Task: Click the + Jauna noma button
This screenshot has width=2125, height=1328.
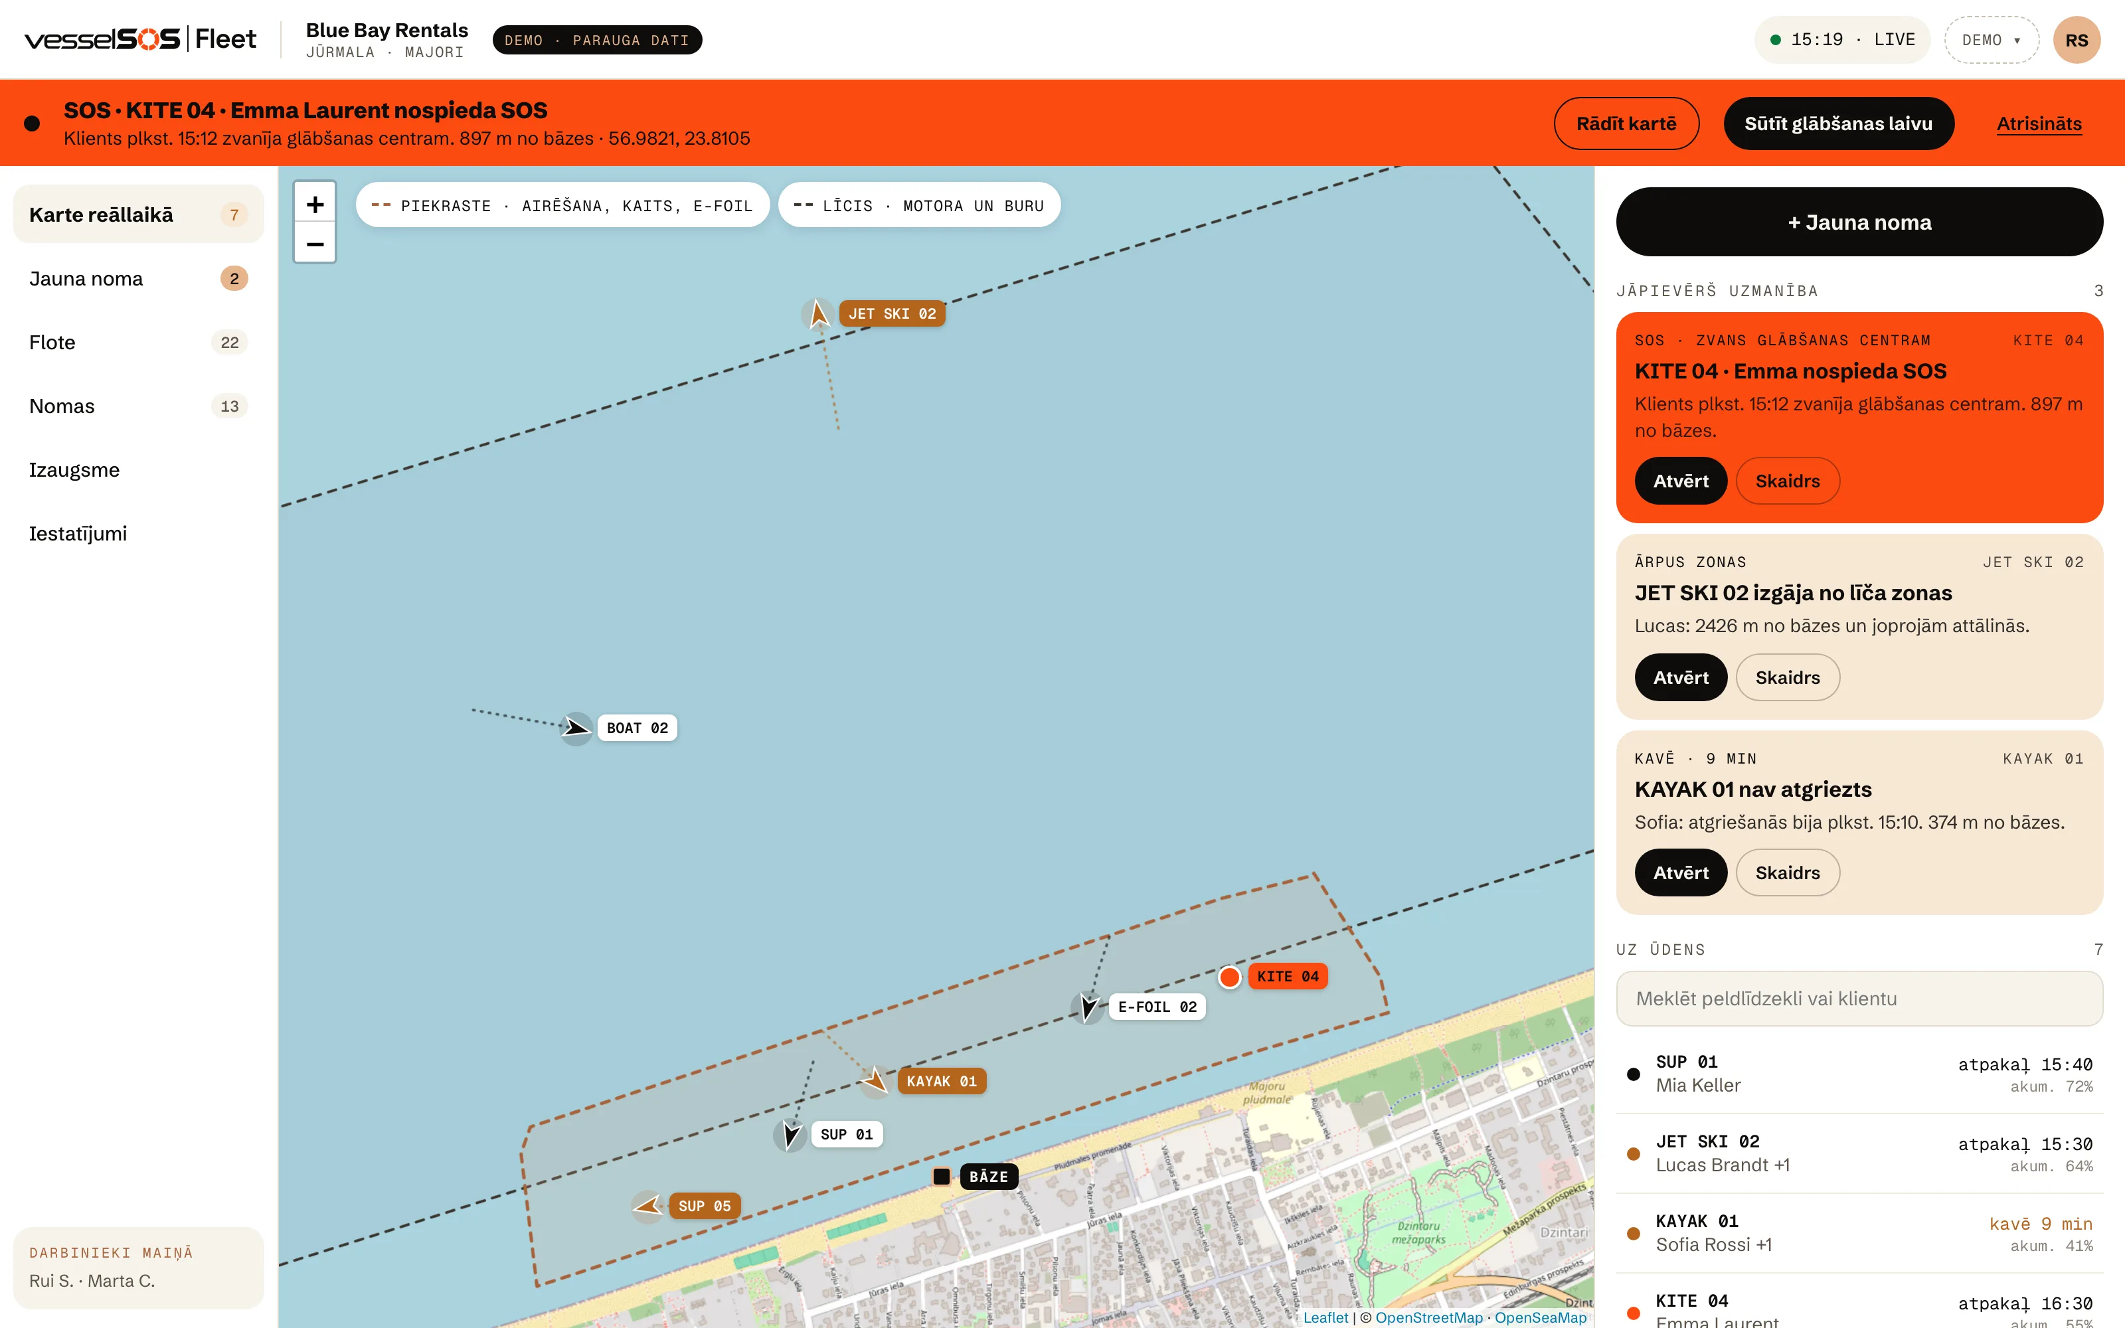Action: tap(1859, 222)
